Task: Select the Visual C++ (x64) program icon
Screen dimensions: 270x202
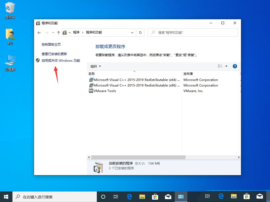Action: 91,80
